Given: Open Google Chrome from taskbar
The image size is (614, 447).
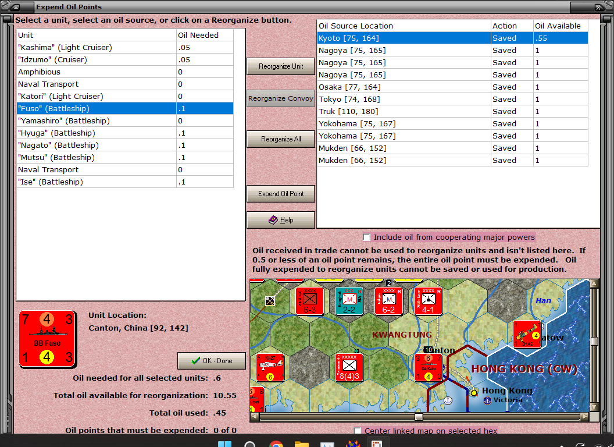Looking at the screenshot, I should click(276, 444).
